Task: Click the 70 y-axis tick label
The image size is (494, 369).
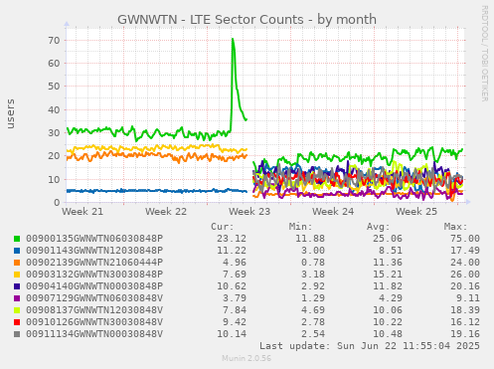Action: click(x=54, y=41)
